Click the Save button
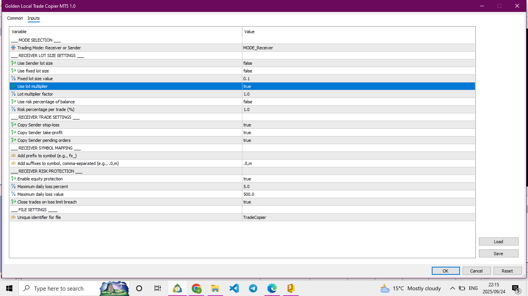Viewport: 528px width, 296px height. [x=499, y=254]
